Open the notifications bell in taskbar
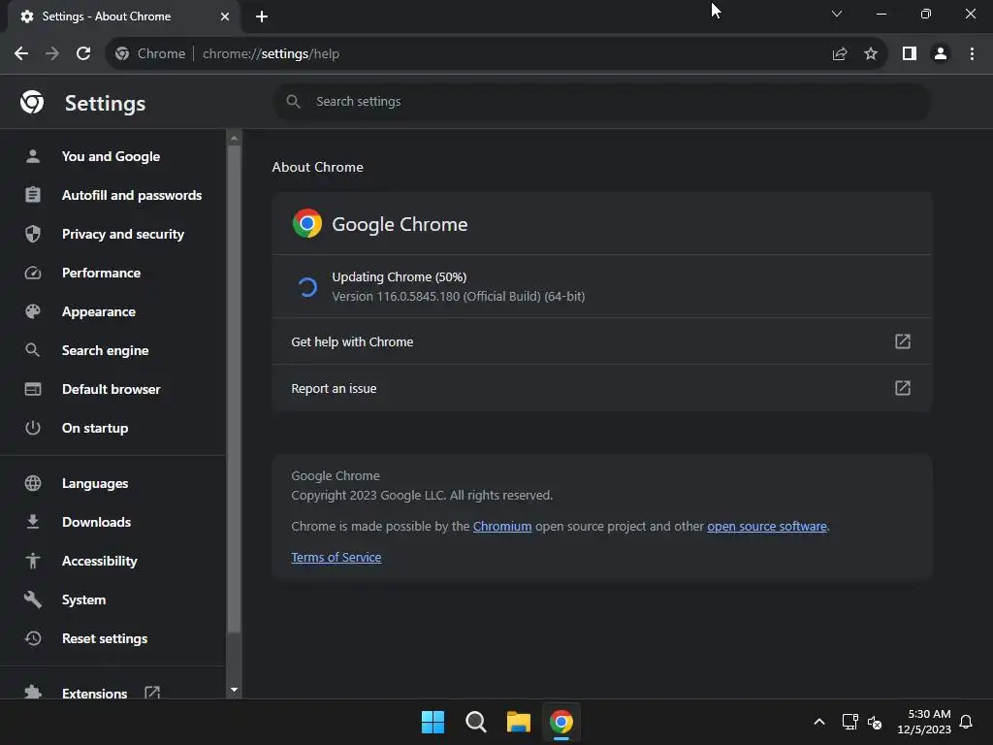This screenshot has height=745, width=993. pos(966,722)
